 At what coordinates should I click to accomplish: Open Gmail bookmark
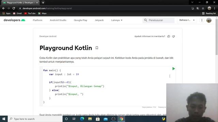tap(17, 14)
